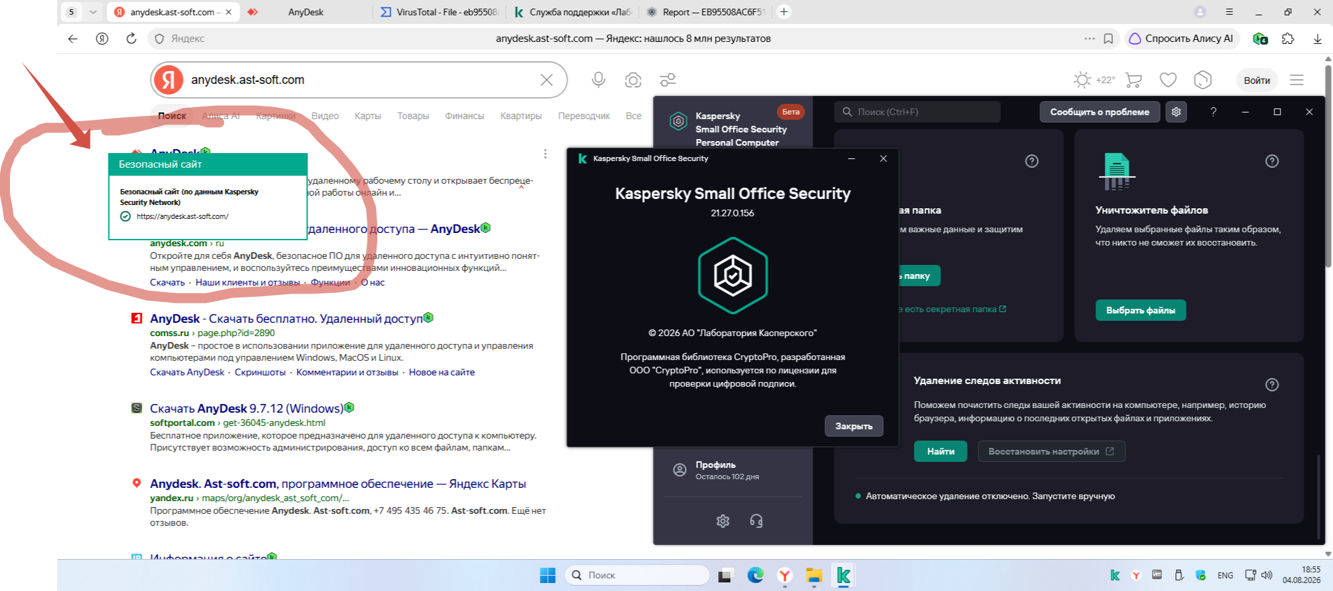Open the puzzle-piece extensions icon

(1288, 39)
